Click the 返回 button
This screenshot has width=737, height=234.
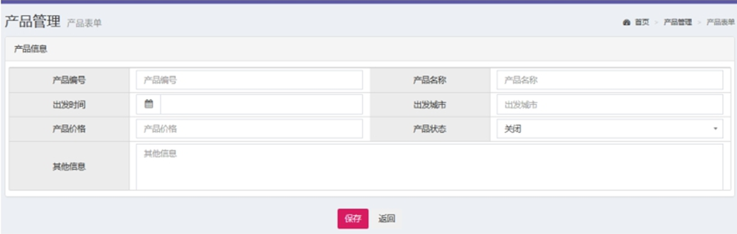386,218
